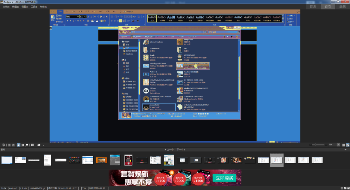Open the zoom percentage dropdown arrow
This screenshot has width=350, height=190.
[x=338, y=145]
